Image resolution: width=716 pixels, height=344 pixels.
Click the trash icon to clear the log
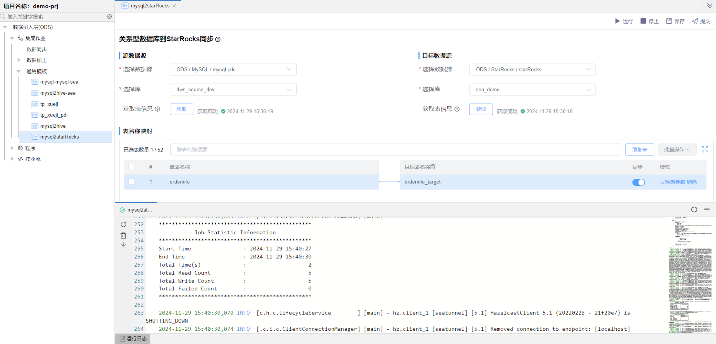tap(123, 236)
